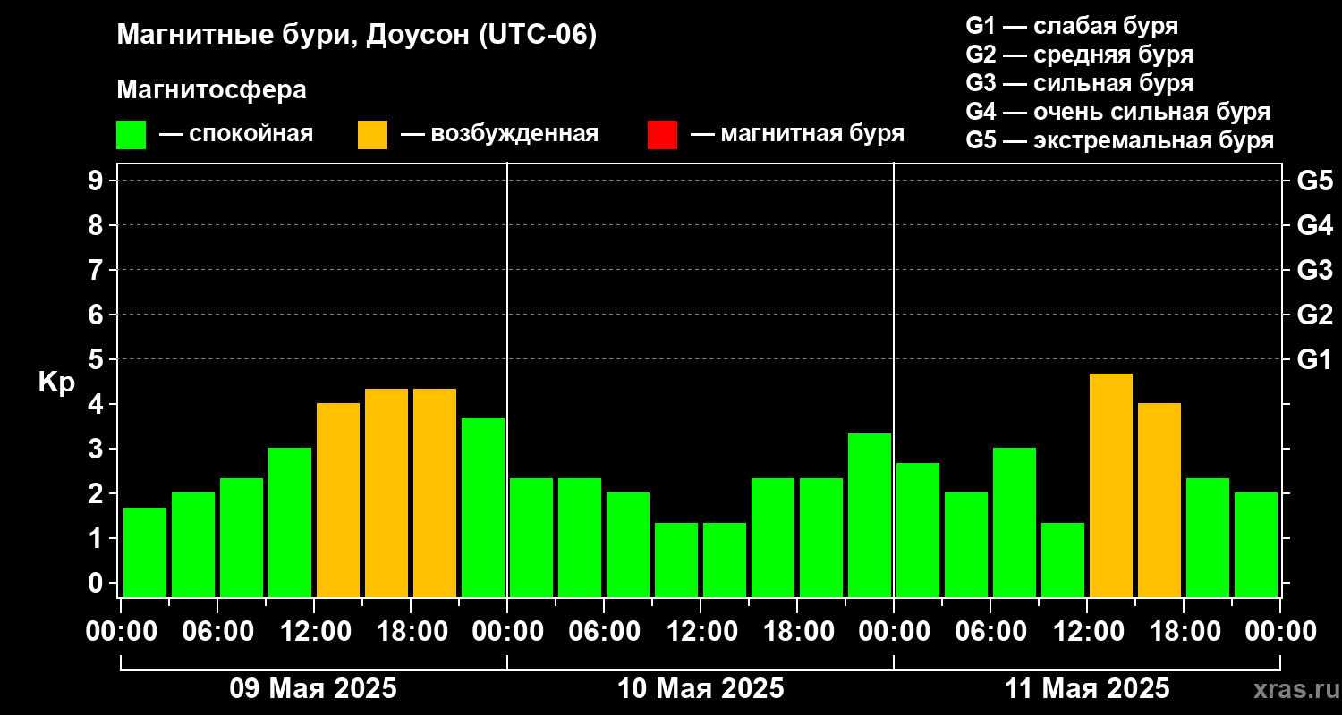Click the '10 Мая 2025' date label
This screenshot has width=1342, height=715.
[701, 689]
